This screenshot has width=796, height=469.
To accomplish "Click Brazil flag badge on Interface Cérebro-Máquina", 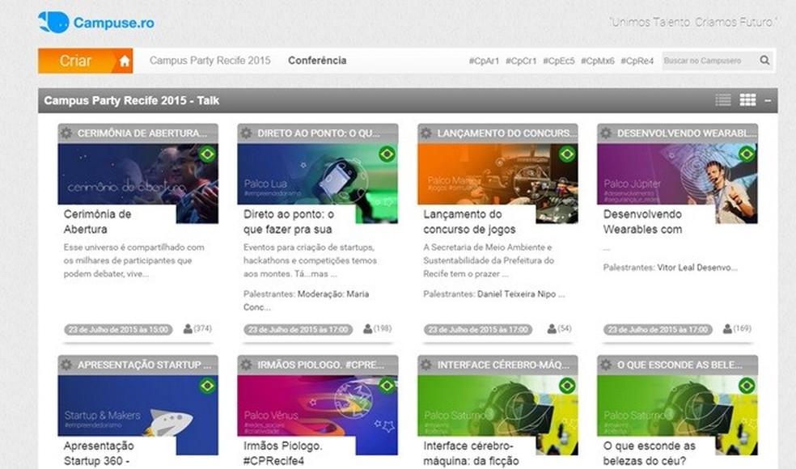I will point(566,386).
